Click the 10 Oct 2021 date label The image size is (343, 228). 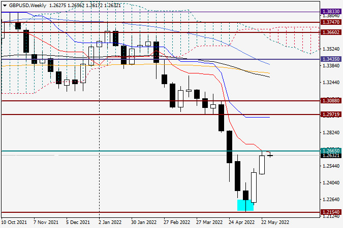(x=14, y=222)
